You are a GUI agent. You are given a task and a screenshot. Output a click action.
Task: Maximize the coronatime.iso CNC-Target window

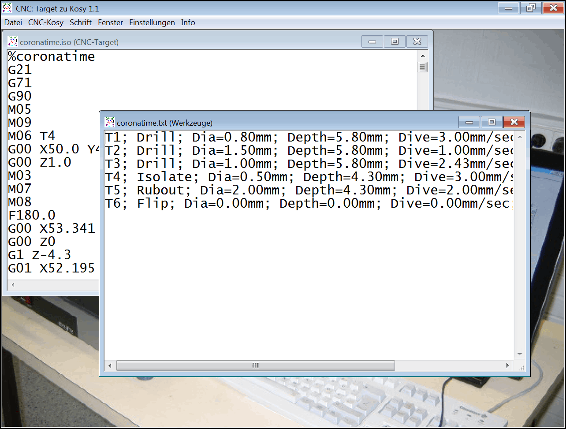pos(395,41)
